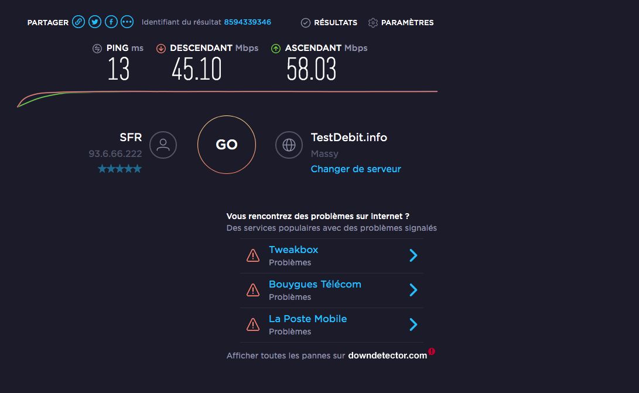This screenshot has height=393, width=639.
Task: Click the La Poste Mobile warning icon
Action: tap(253, 324)
